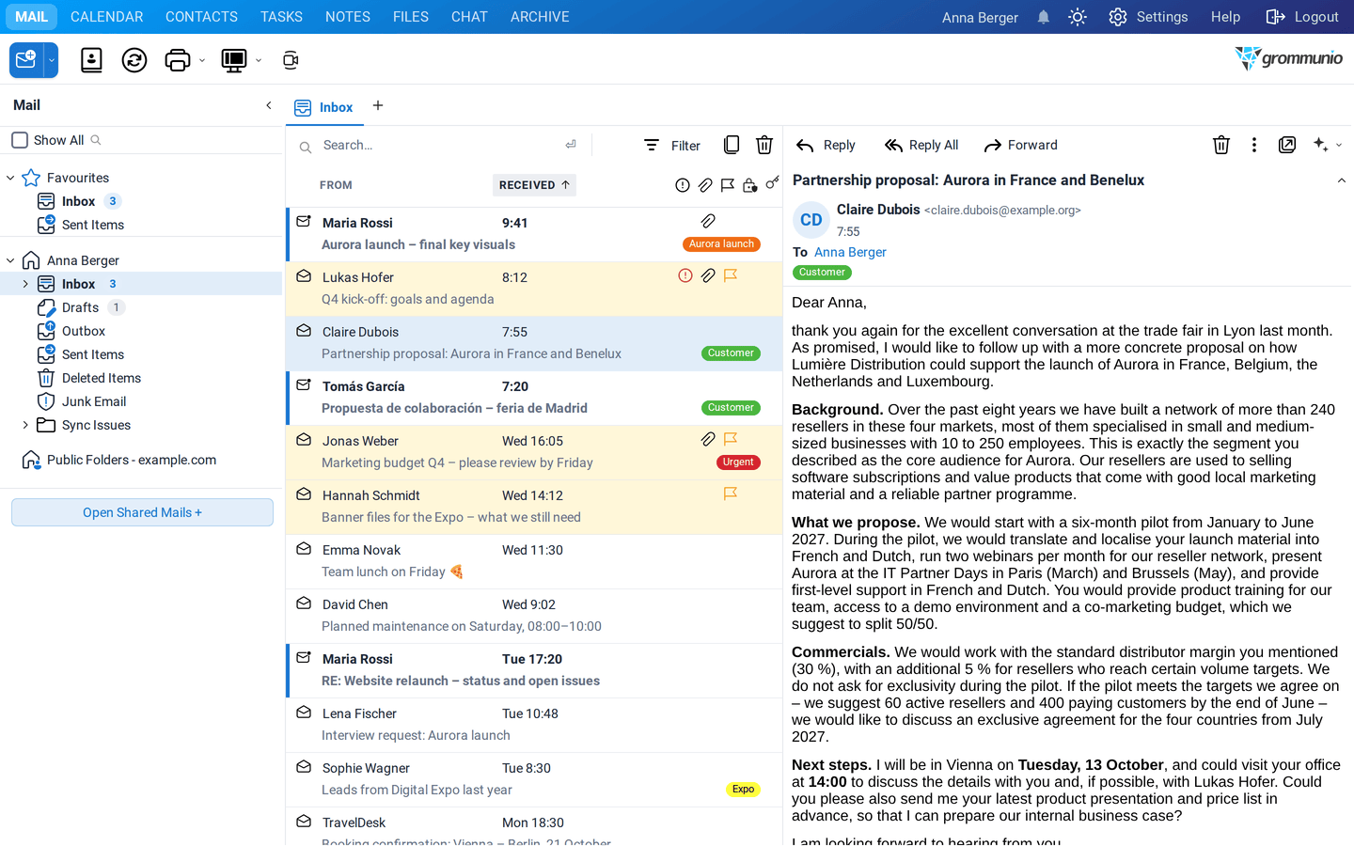This screenshot has height=846, width=1354.
Task: Collapse the Anna Berger mailbox tree
Action: [x=10, y=260]
